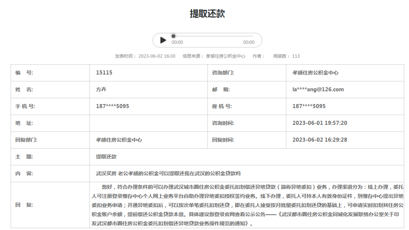Image resolution: width=409 pixels, height=230 pixels.
Task: Click the page heading 提取还款
Action: 207,14
